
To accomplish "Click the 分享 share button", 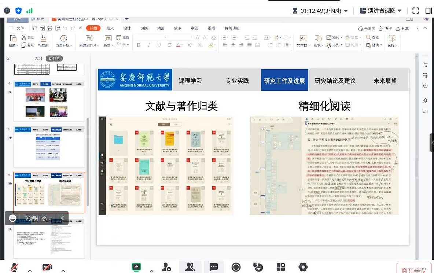I will coord(402,28).
